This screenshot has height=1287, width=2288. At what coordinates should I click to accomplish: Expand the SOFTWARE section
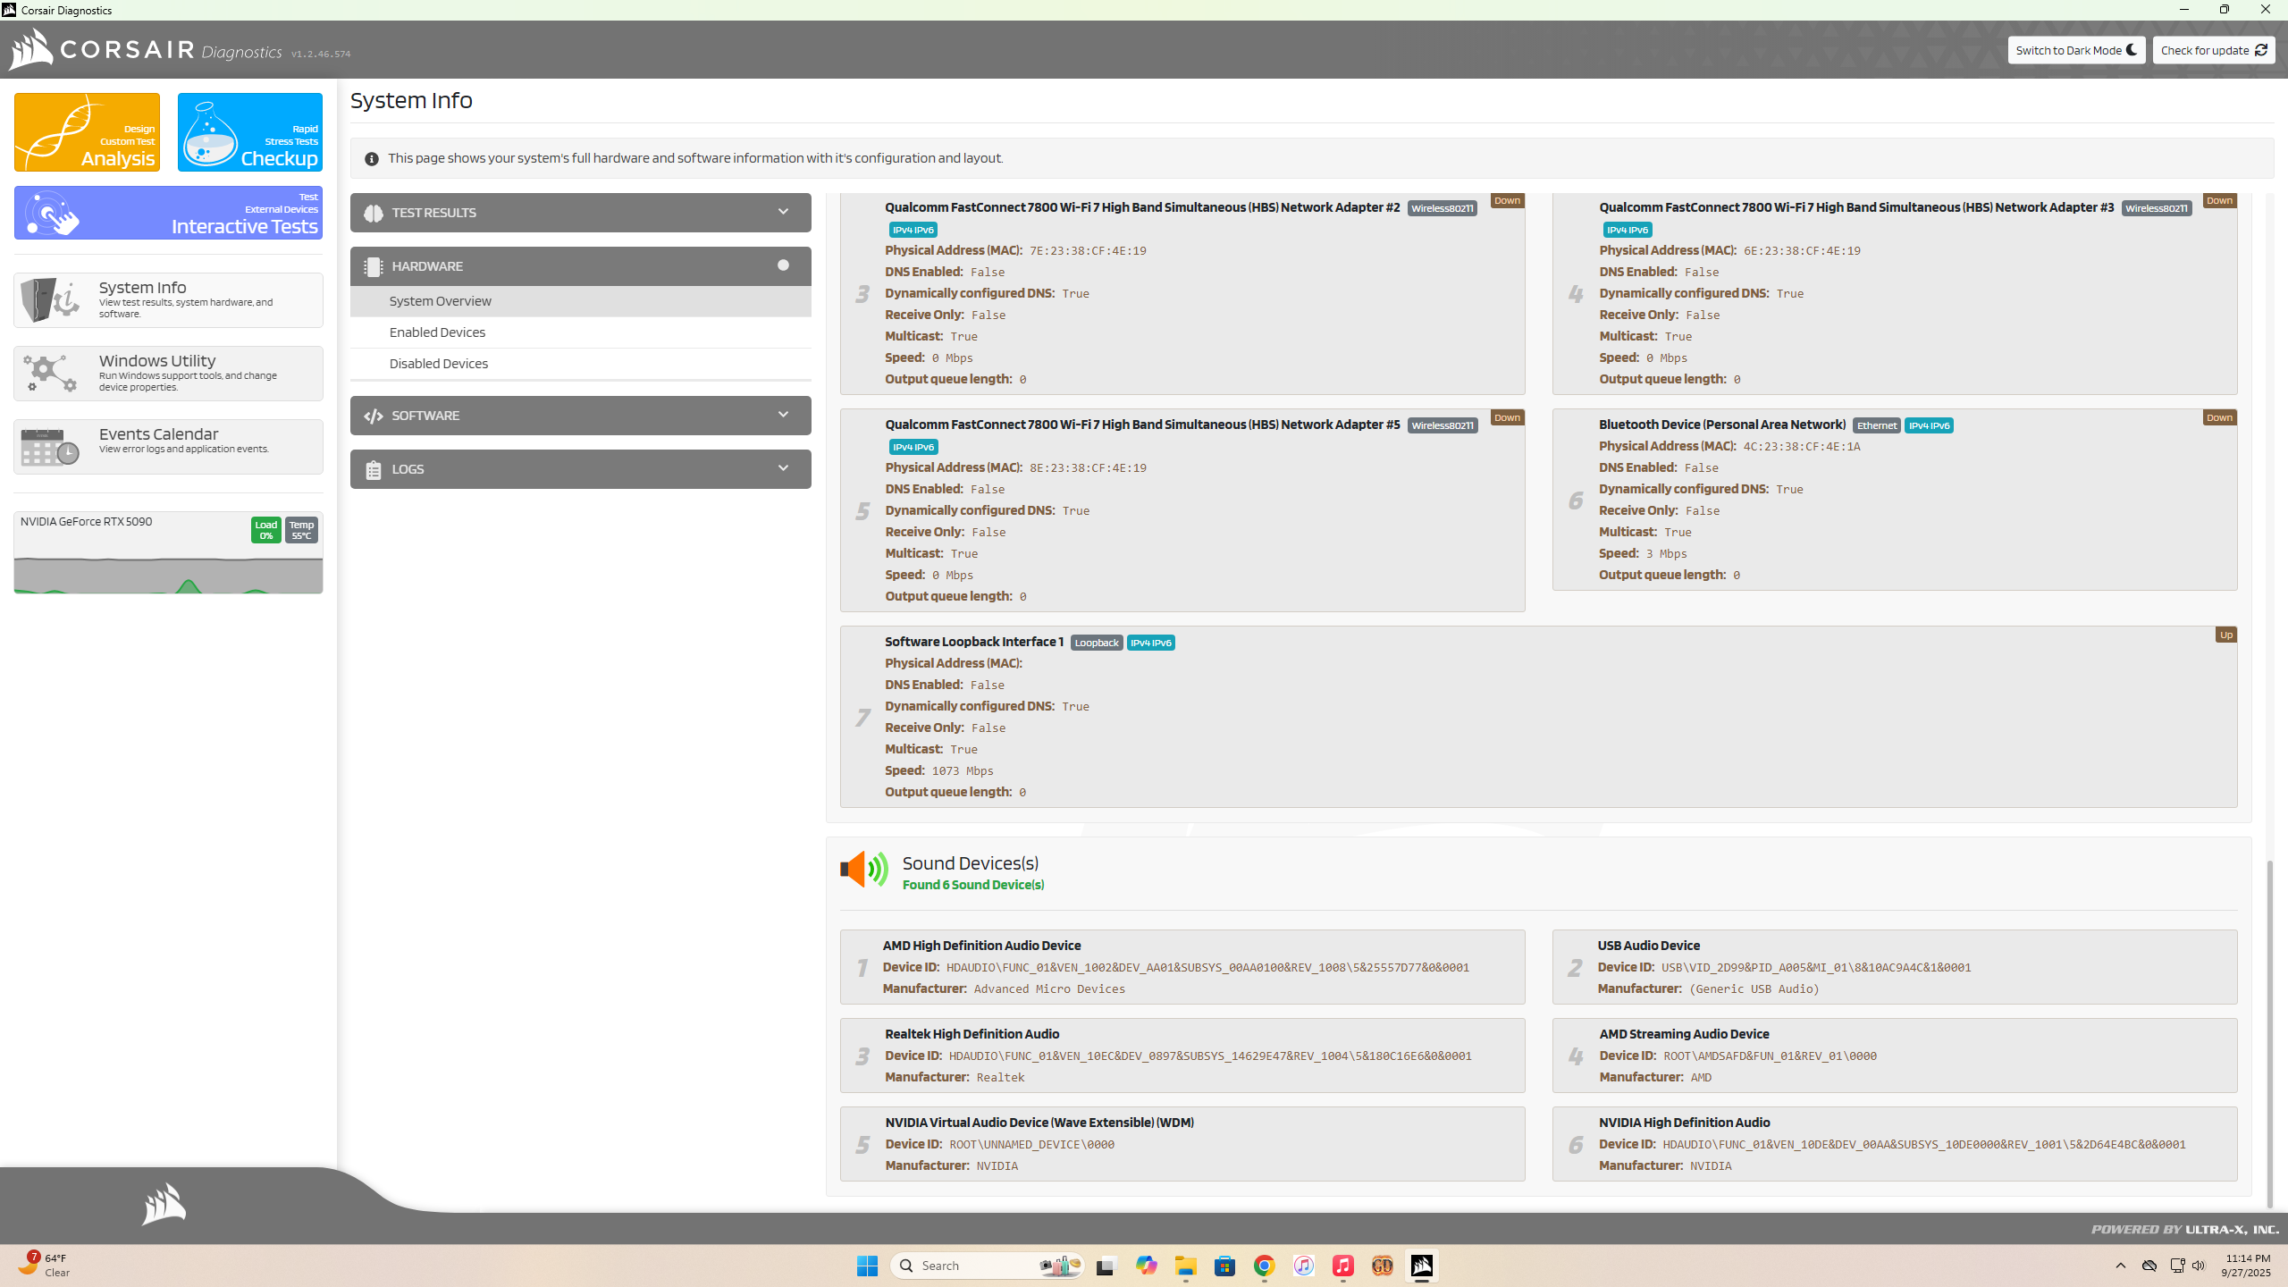783,416
